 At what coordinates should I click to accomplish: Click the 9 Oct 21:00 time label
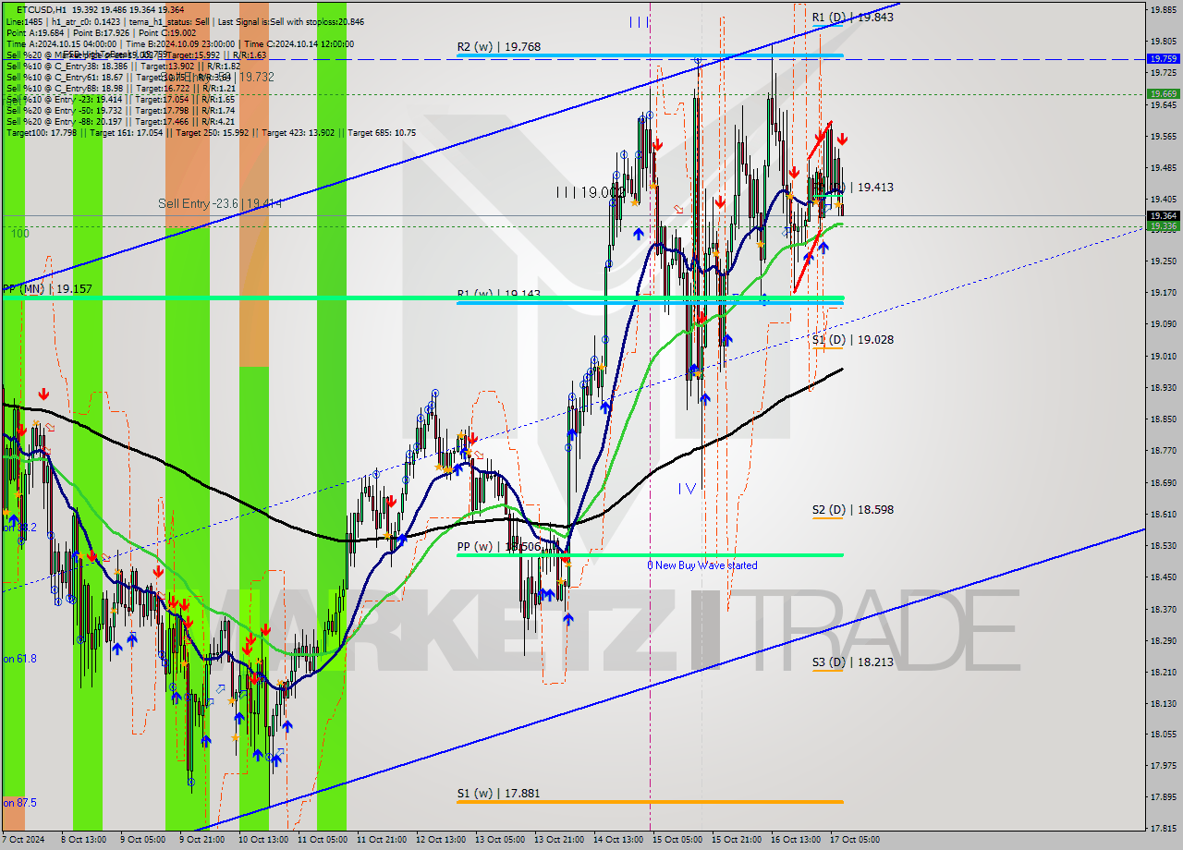pyautogui.click(x=201, y=840)
